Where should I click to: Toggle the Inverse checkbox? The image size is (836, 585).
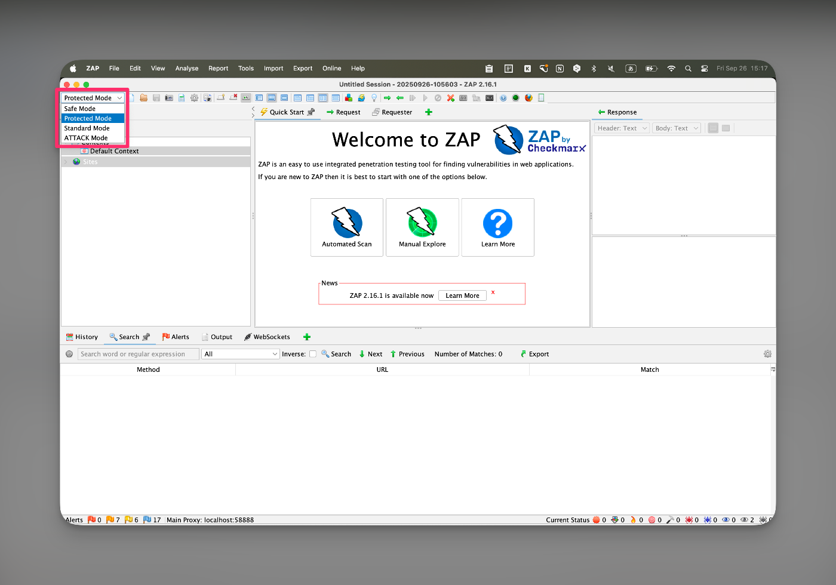click(312, 354)
